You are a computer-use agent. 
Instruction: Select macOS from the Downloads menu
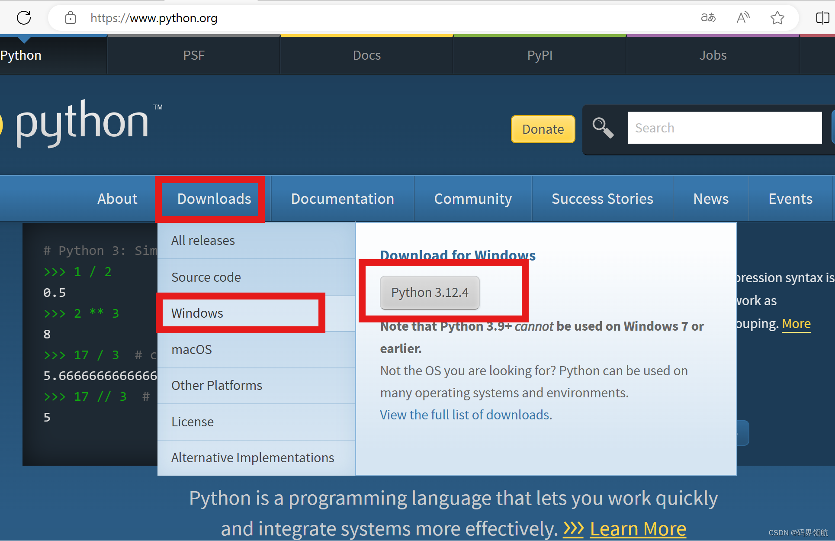(192, 349)
